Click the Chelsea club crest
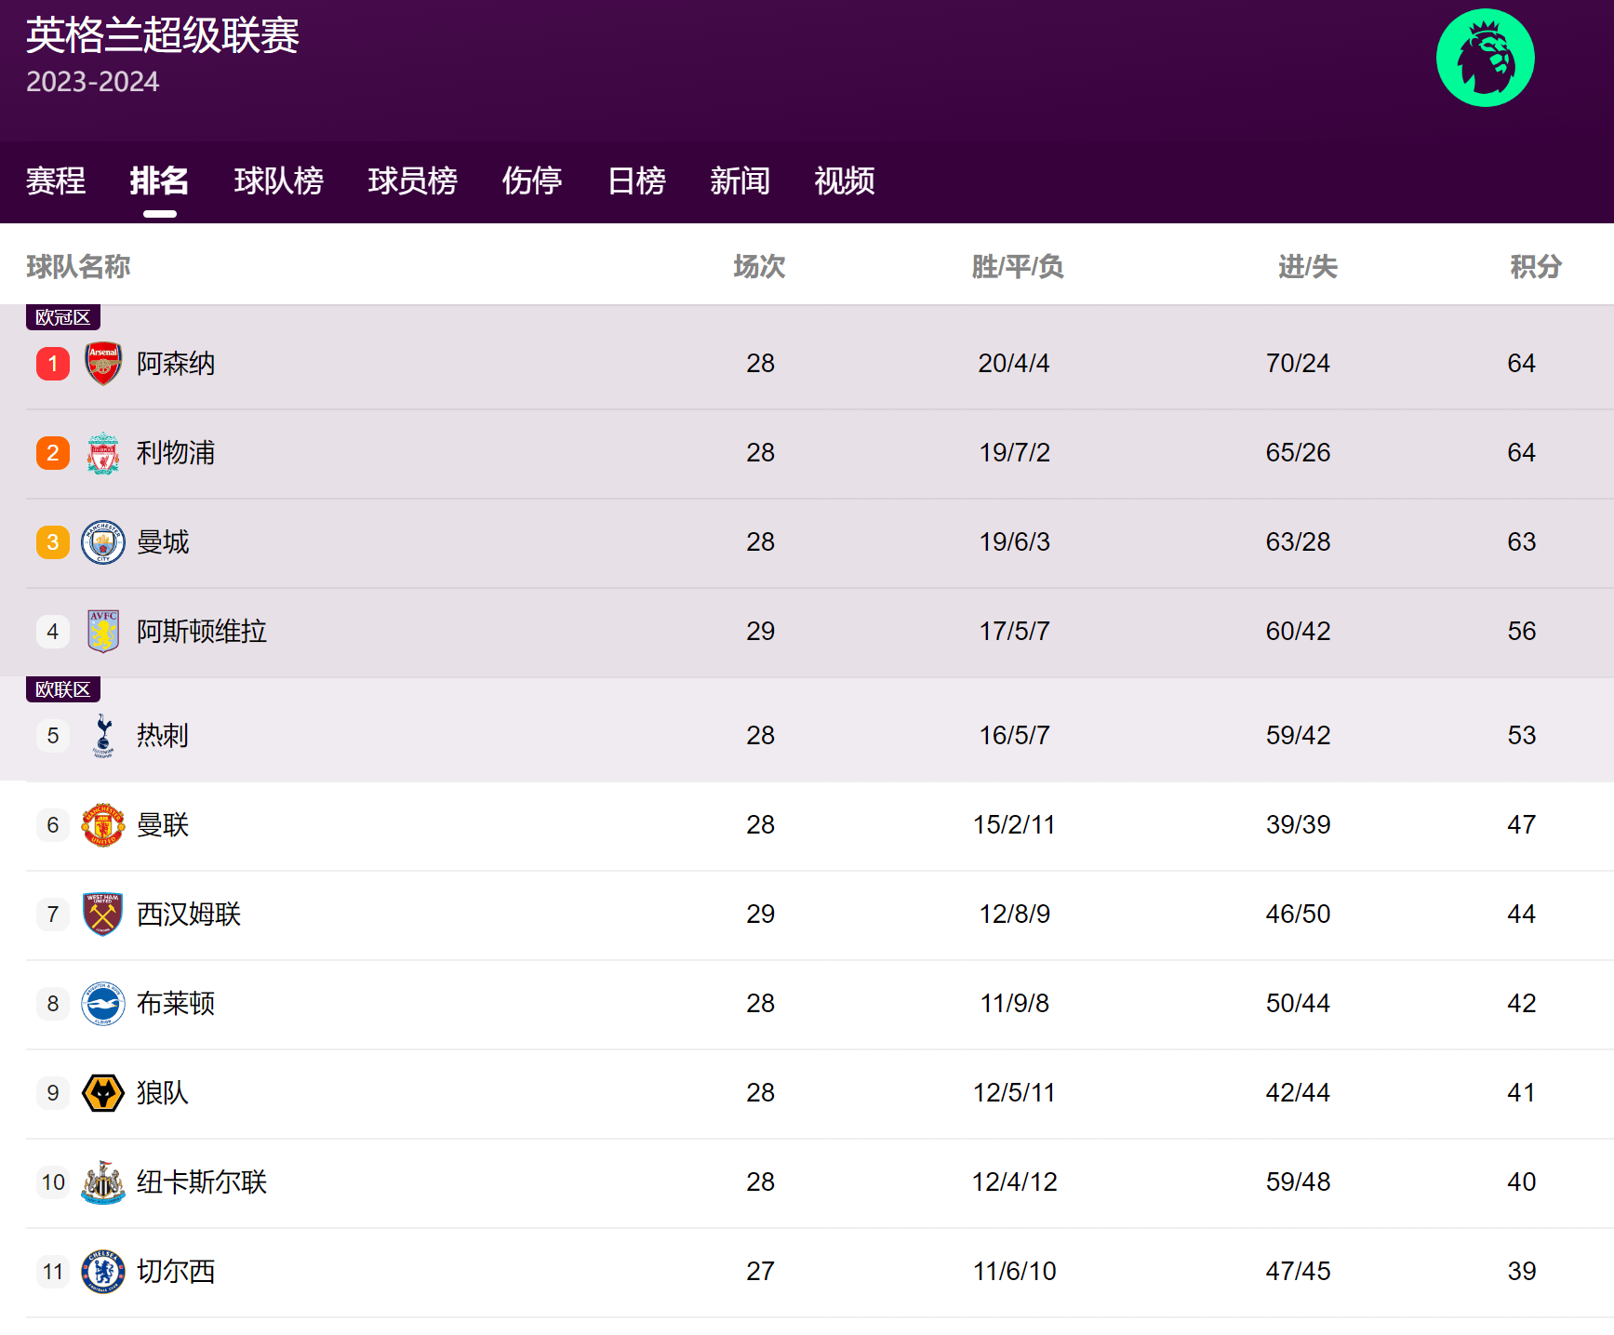Screen dimensions: 1614x1335 [x=103, y=1272]
